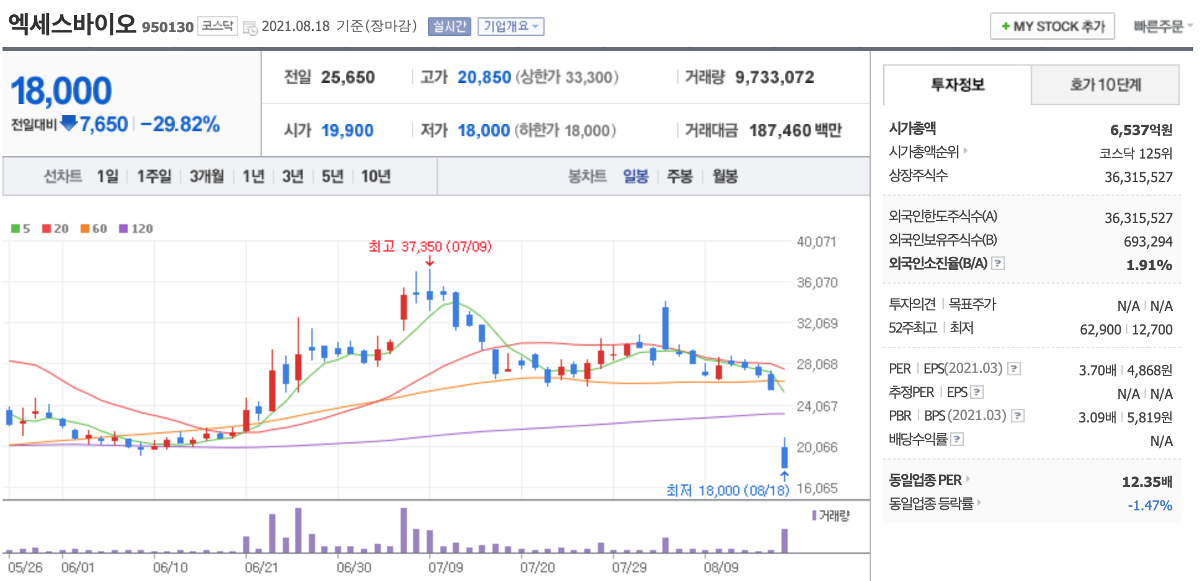Click the 실시간 button

450,27
